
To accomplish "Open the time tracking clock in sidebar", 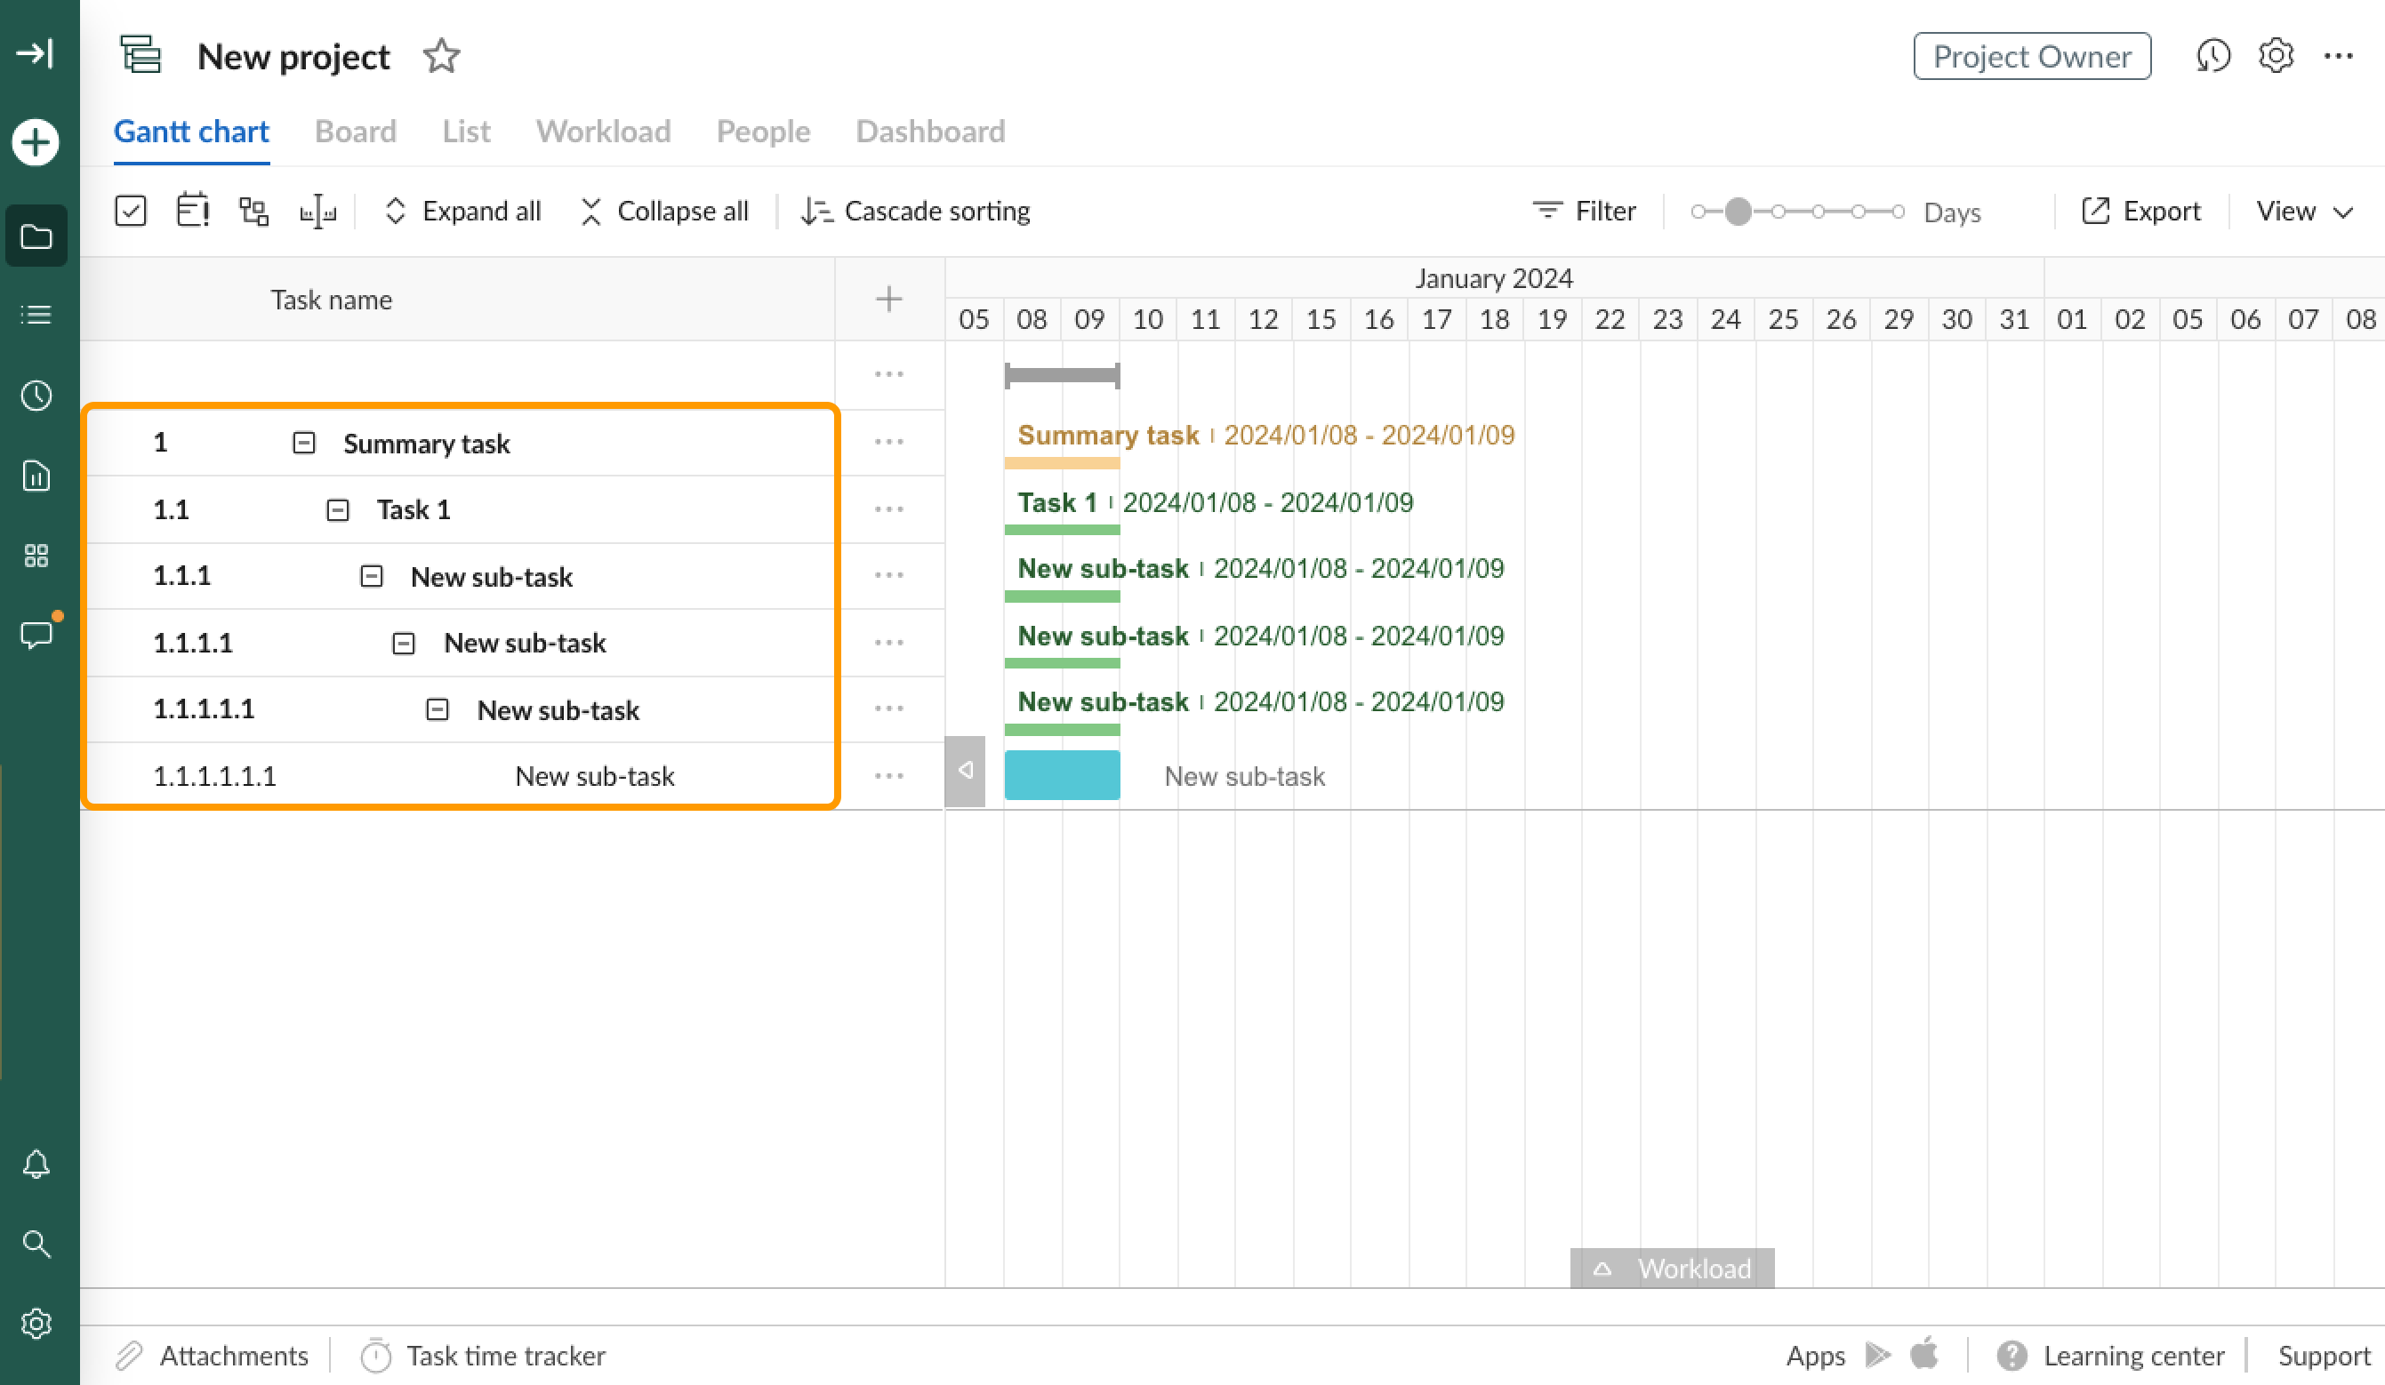I will pos(36,396).
